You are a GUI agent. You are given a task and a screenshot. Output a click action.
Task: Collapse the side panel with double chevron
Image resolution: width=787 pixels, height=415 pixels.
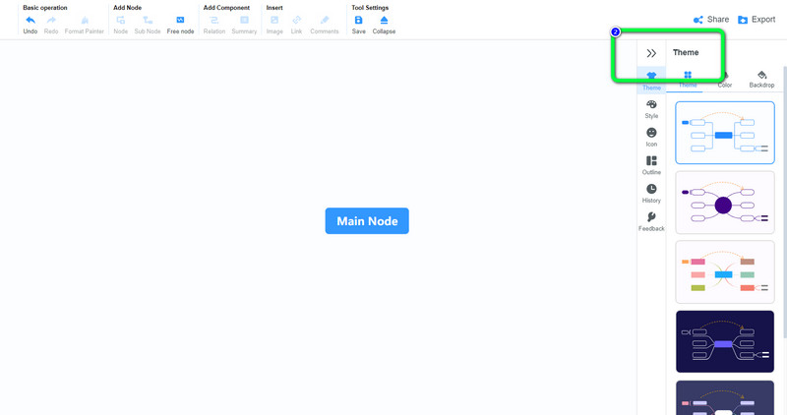pyautogui.click(x=651, y=53)
